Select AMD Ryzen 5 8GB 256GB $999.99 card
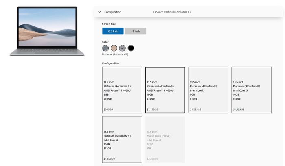The width and height of the screenshot is (285, 166). [x=122, y=90]
